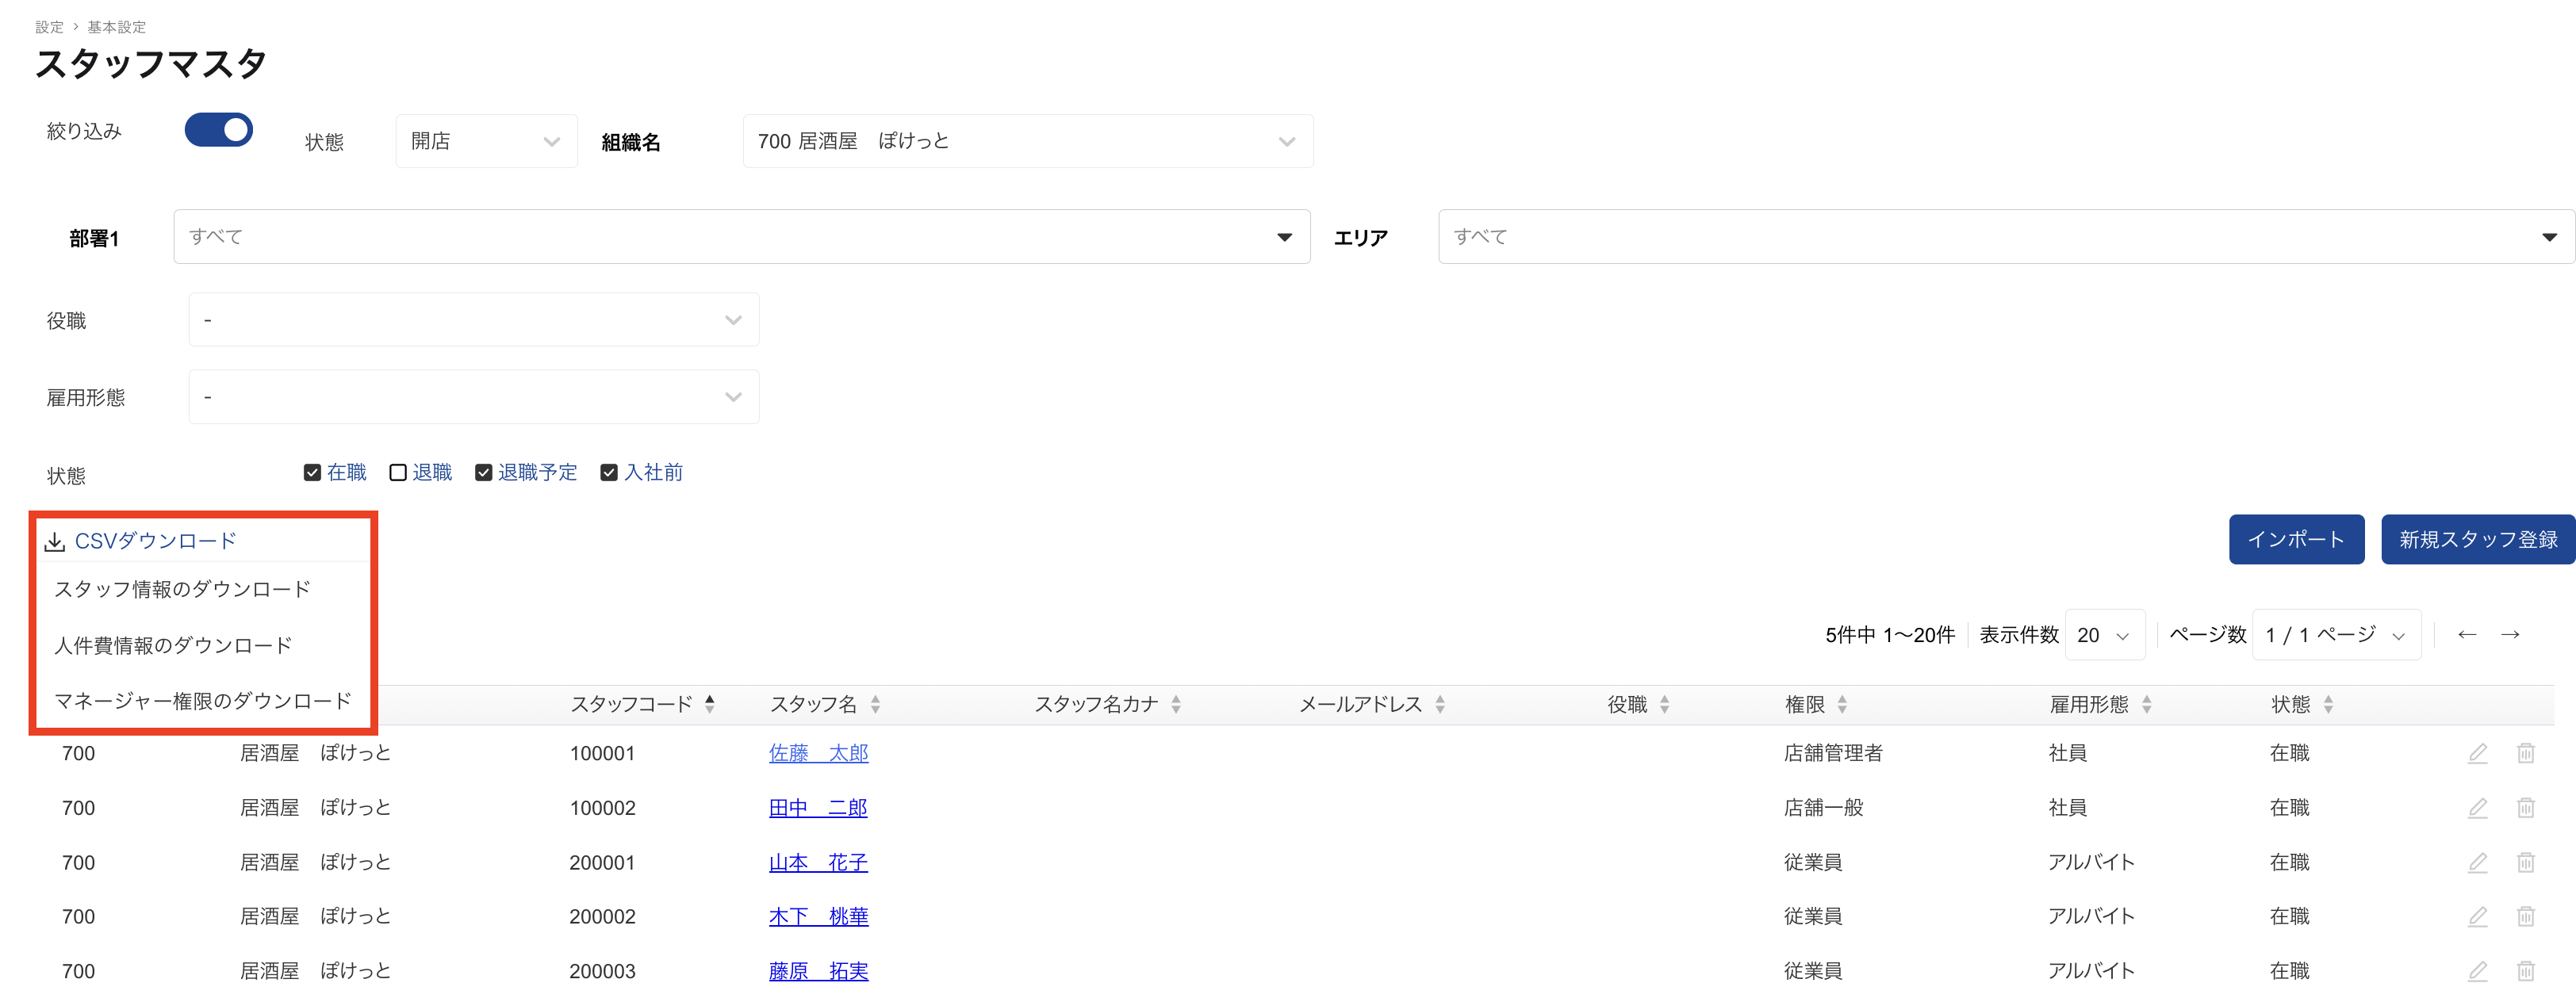2576x1002 pixels.
Task: Select スタッフ情報のダウンロード menu item
Action: tap(183, 590)
